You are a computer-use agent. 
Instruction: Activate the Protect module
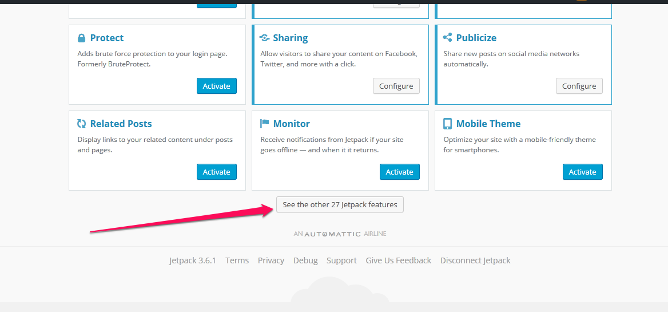coord(216,86)
